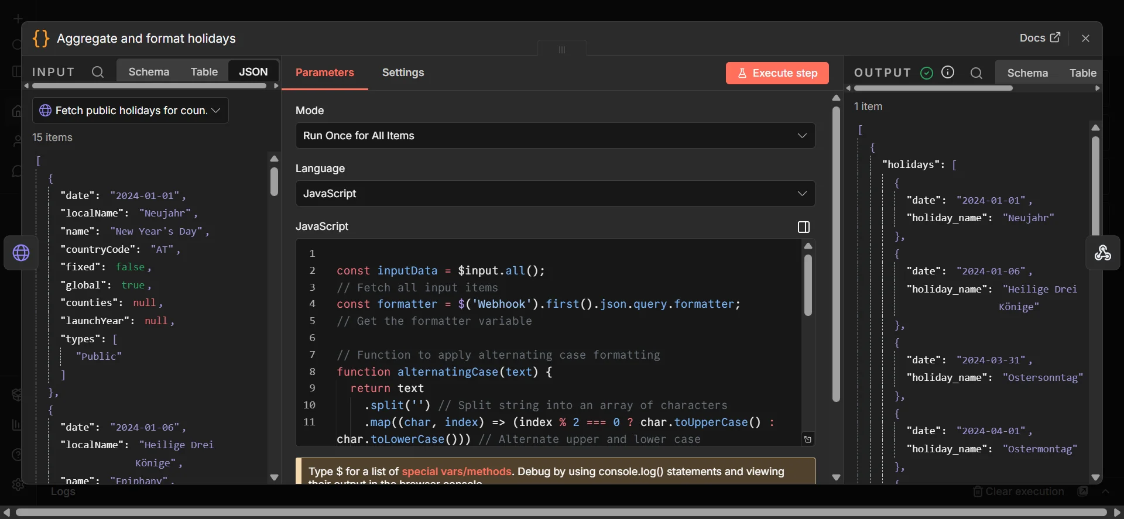Image resolution: width=1124 pixels, height=519 pixels.
Task: Open the Docs link
Action: [x=1040, y=37]
